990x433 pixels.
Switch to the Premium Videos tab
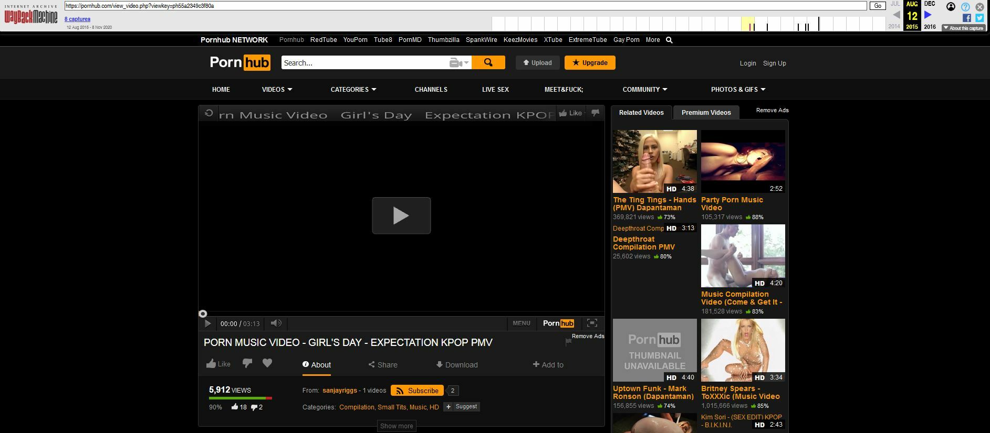706,113
